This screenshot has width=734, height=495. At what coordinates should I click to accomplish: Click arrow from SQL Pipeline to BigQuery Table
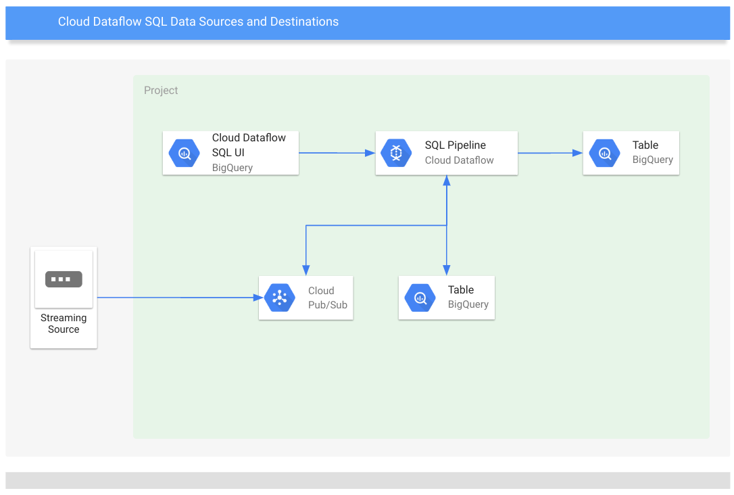550,153
